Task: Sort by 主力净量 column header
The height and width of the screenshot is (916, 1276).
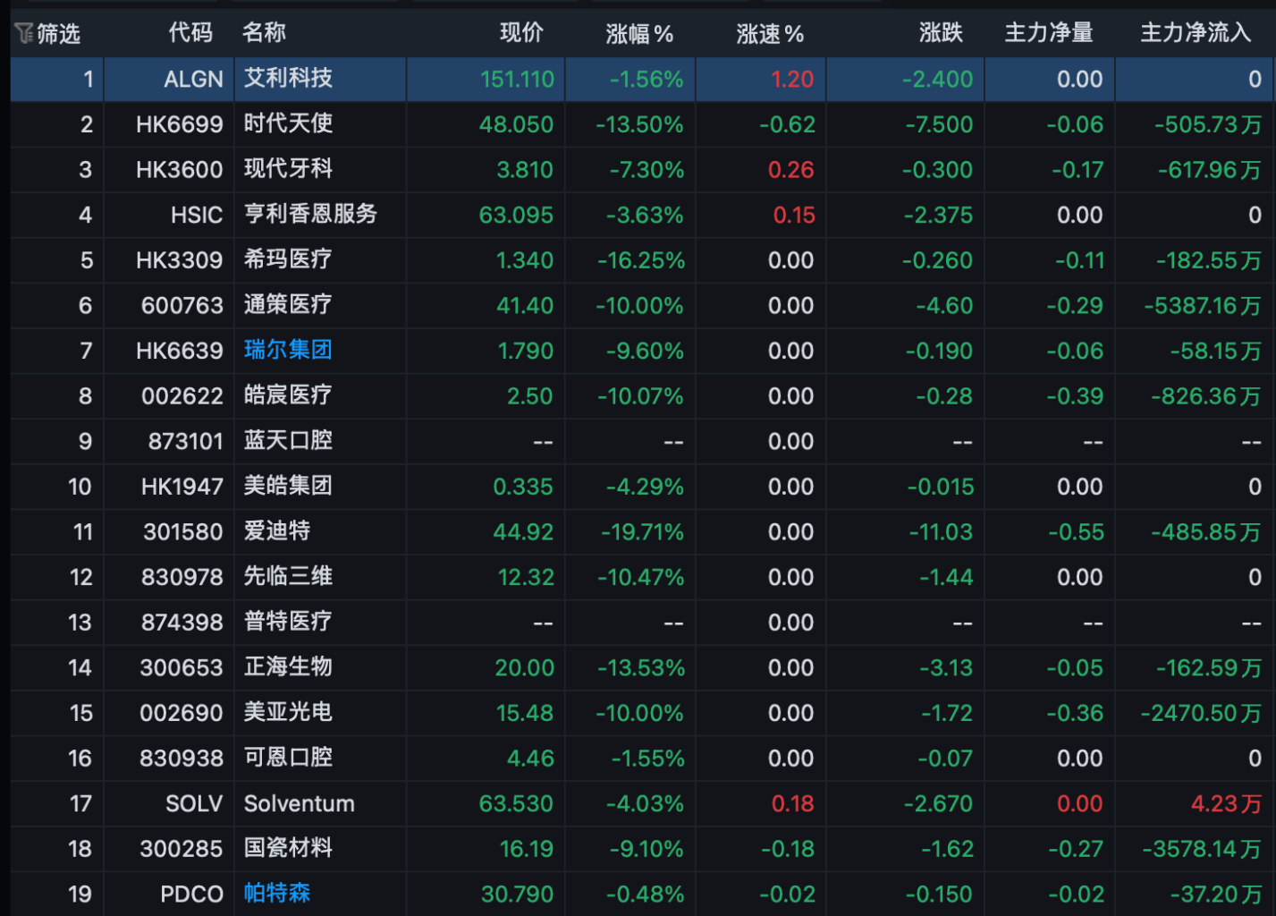Action: [x=1049, y=33]
